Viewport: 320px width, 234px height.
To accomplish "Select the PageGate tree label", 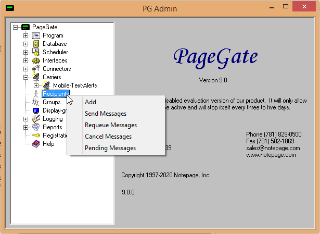I will 45,27.
